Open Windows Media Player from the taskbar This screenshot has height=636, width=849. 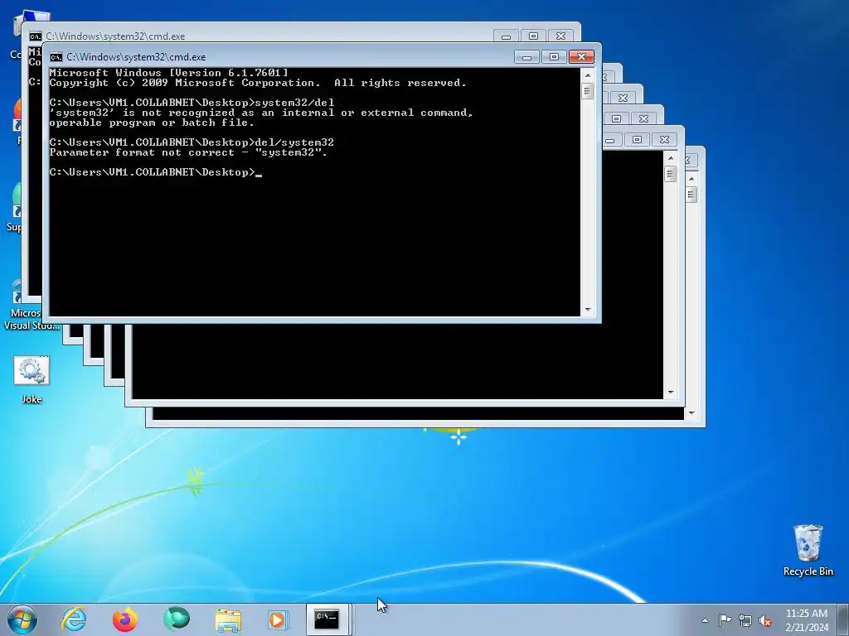[x=279, y=619]
